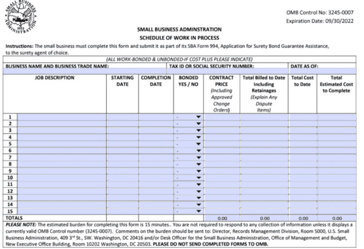The height and width of the screenshot is (249, 364).
Task: Click the Contract Price field in row 1
Action: [222, 117]
